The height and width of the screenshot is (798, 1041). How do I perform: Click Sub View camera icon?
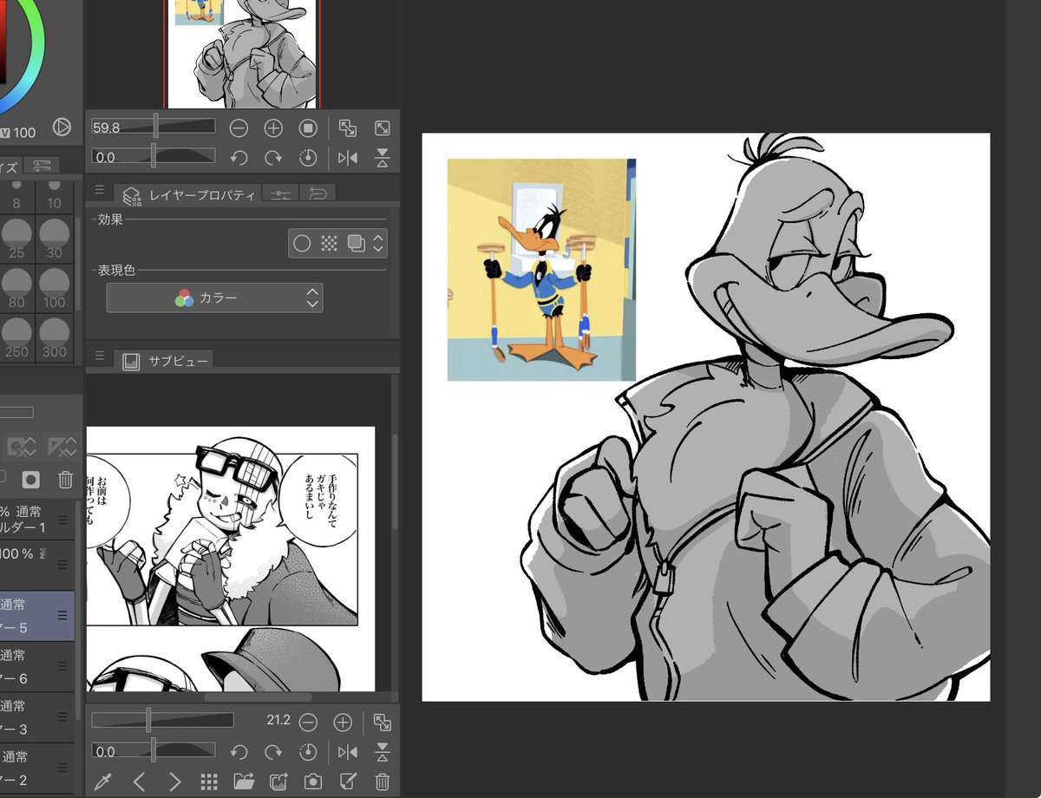313,782
